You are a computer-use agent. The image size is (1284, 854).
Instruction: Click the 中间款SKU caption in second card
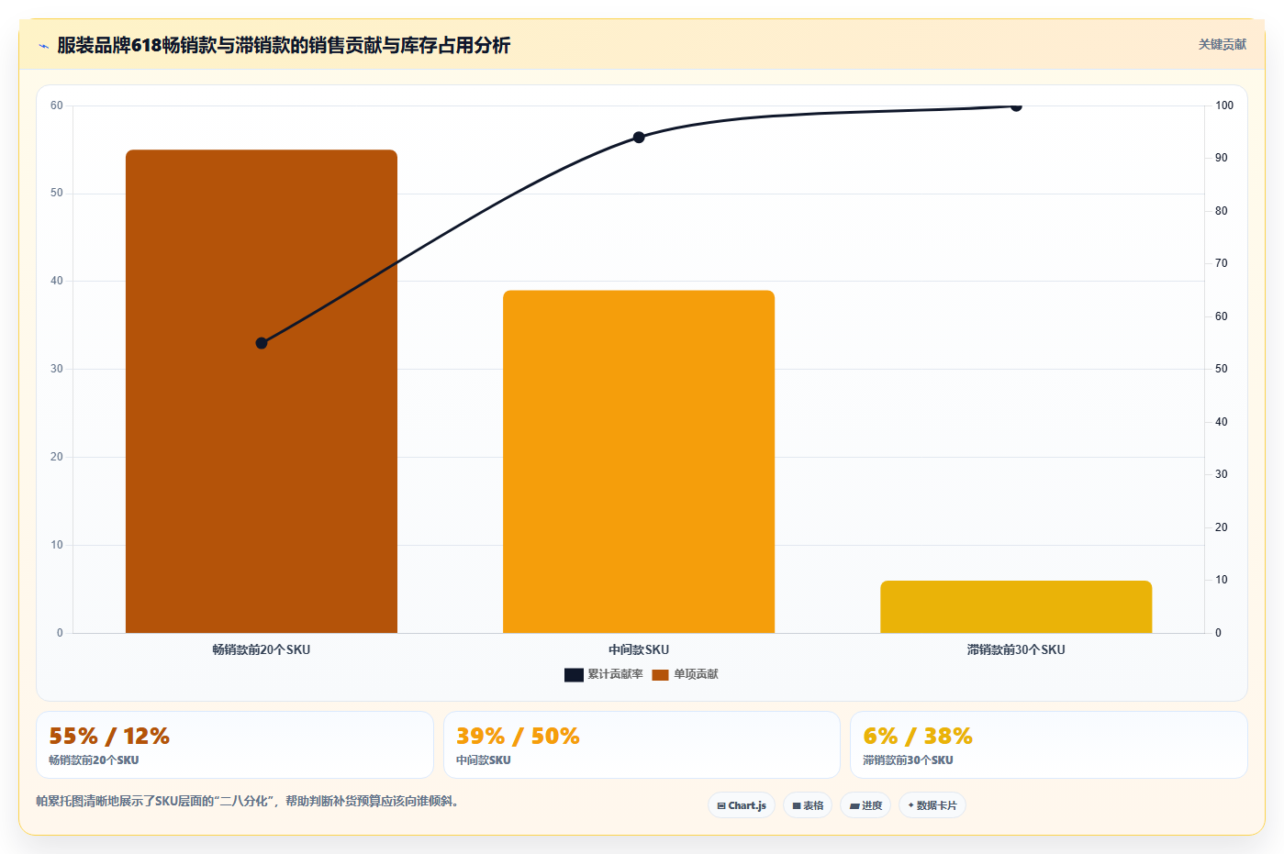(x=484, y=760)
